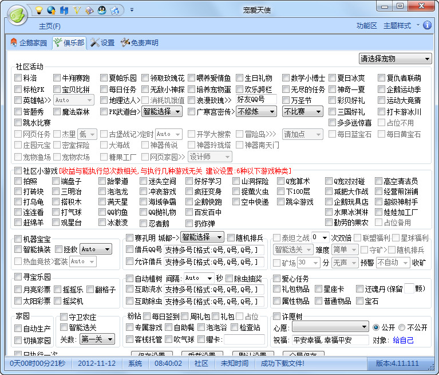Switch to the 设置 tab
The image size is (439, 375).
click(x=103, y=42)
